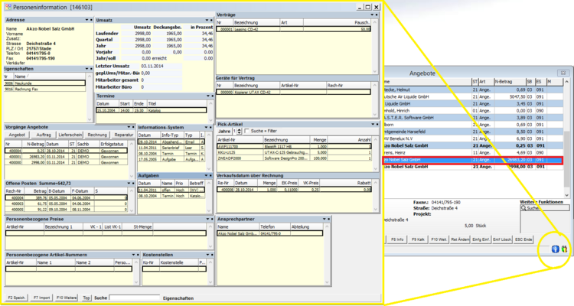Screen dimensions: 574x306
Task: Click the F9 Kalk button
Action: pyautogui.click(x=419, y=239)
